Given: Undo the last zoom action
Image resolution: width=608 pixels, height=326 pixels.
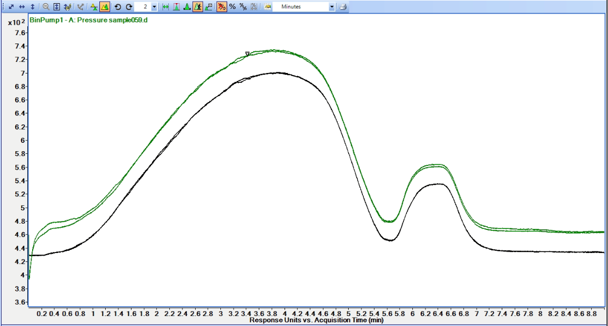Looking at the screenshot, I should [118, 7].
